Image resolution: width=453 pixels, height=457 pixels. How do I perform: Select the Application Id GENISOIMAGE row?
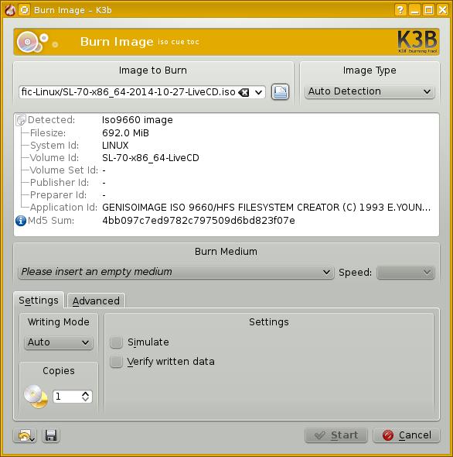pos(226,208)
